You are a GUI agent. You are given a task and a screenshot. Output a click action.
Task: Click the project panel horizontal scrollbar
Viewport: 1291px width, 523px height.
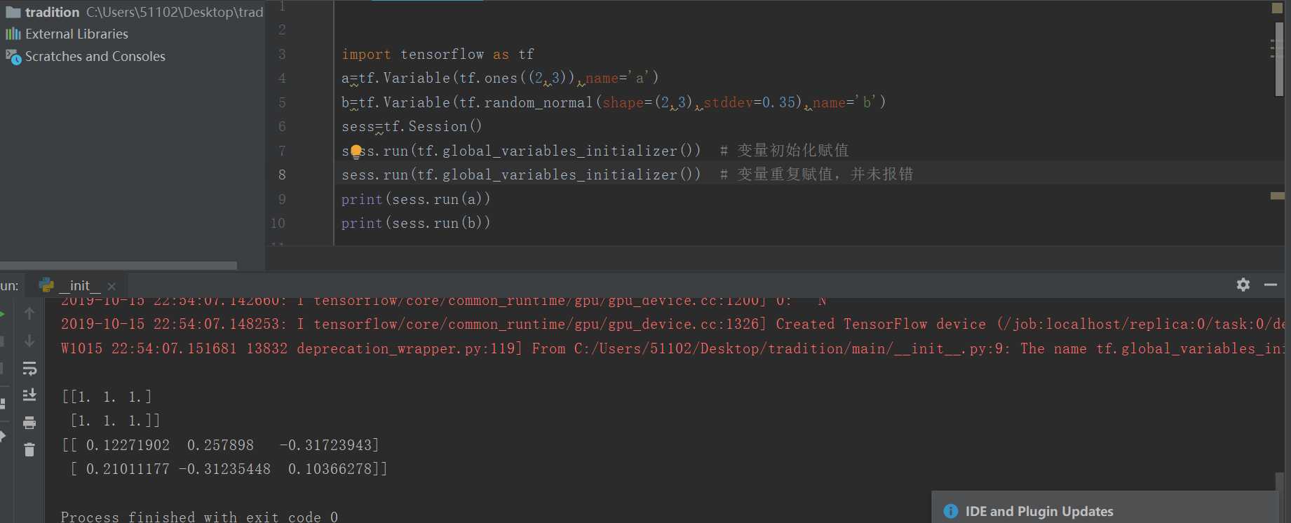119,266
